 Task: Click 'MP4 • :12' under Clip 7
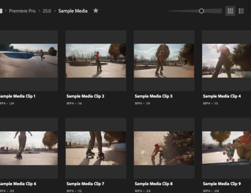click(x=74, y=191)
